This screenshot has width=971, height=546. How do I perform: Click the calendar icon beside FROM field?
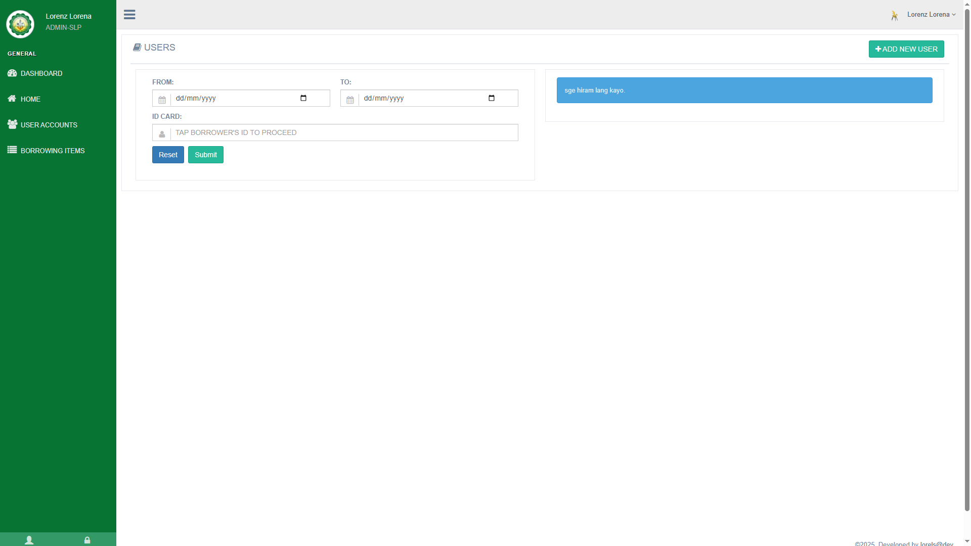click(162, 100)
